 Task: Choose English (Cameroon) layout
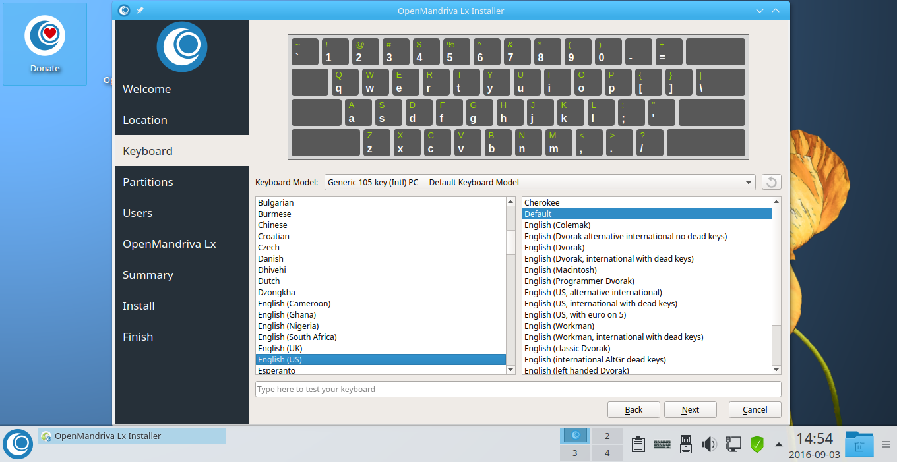tap(381, 303)
